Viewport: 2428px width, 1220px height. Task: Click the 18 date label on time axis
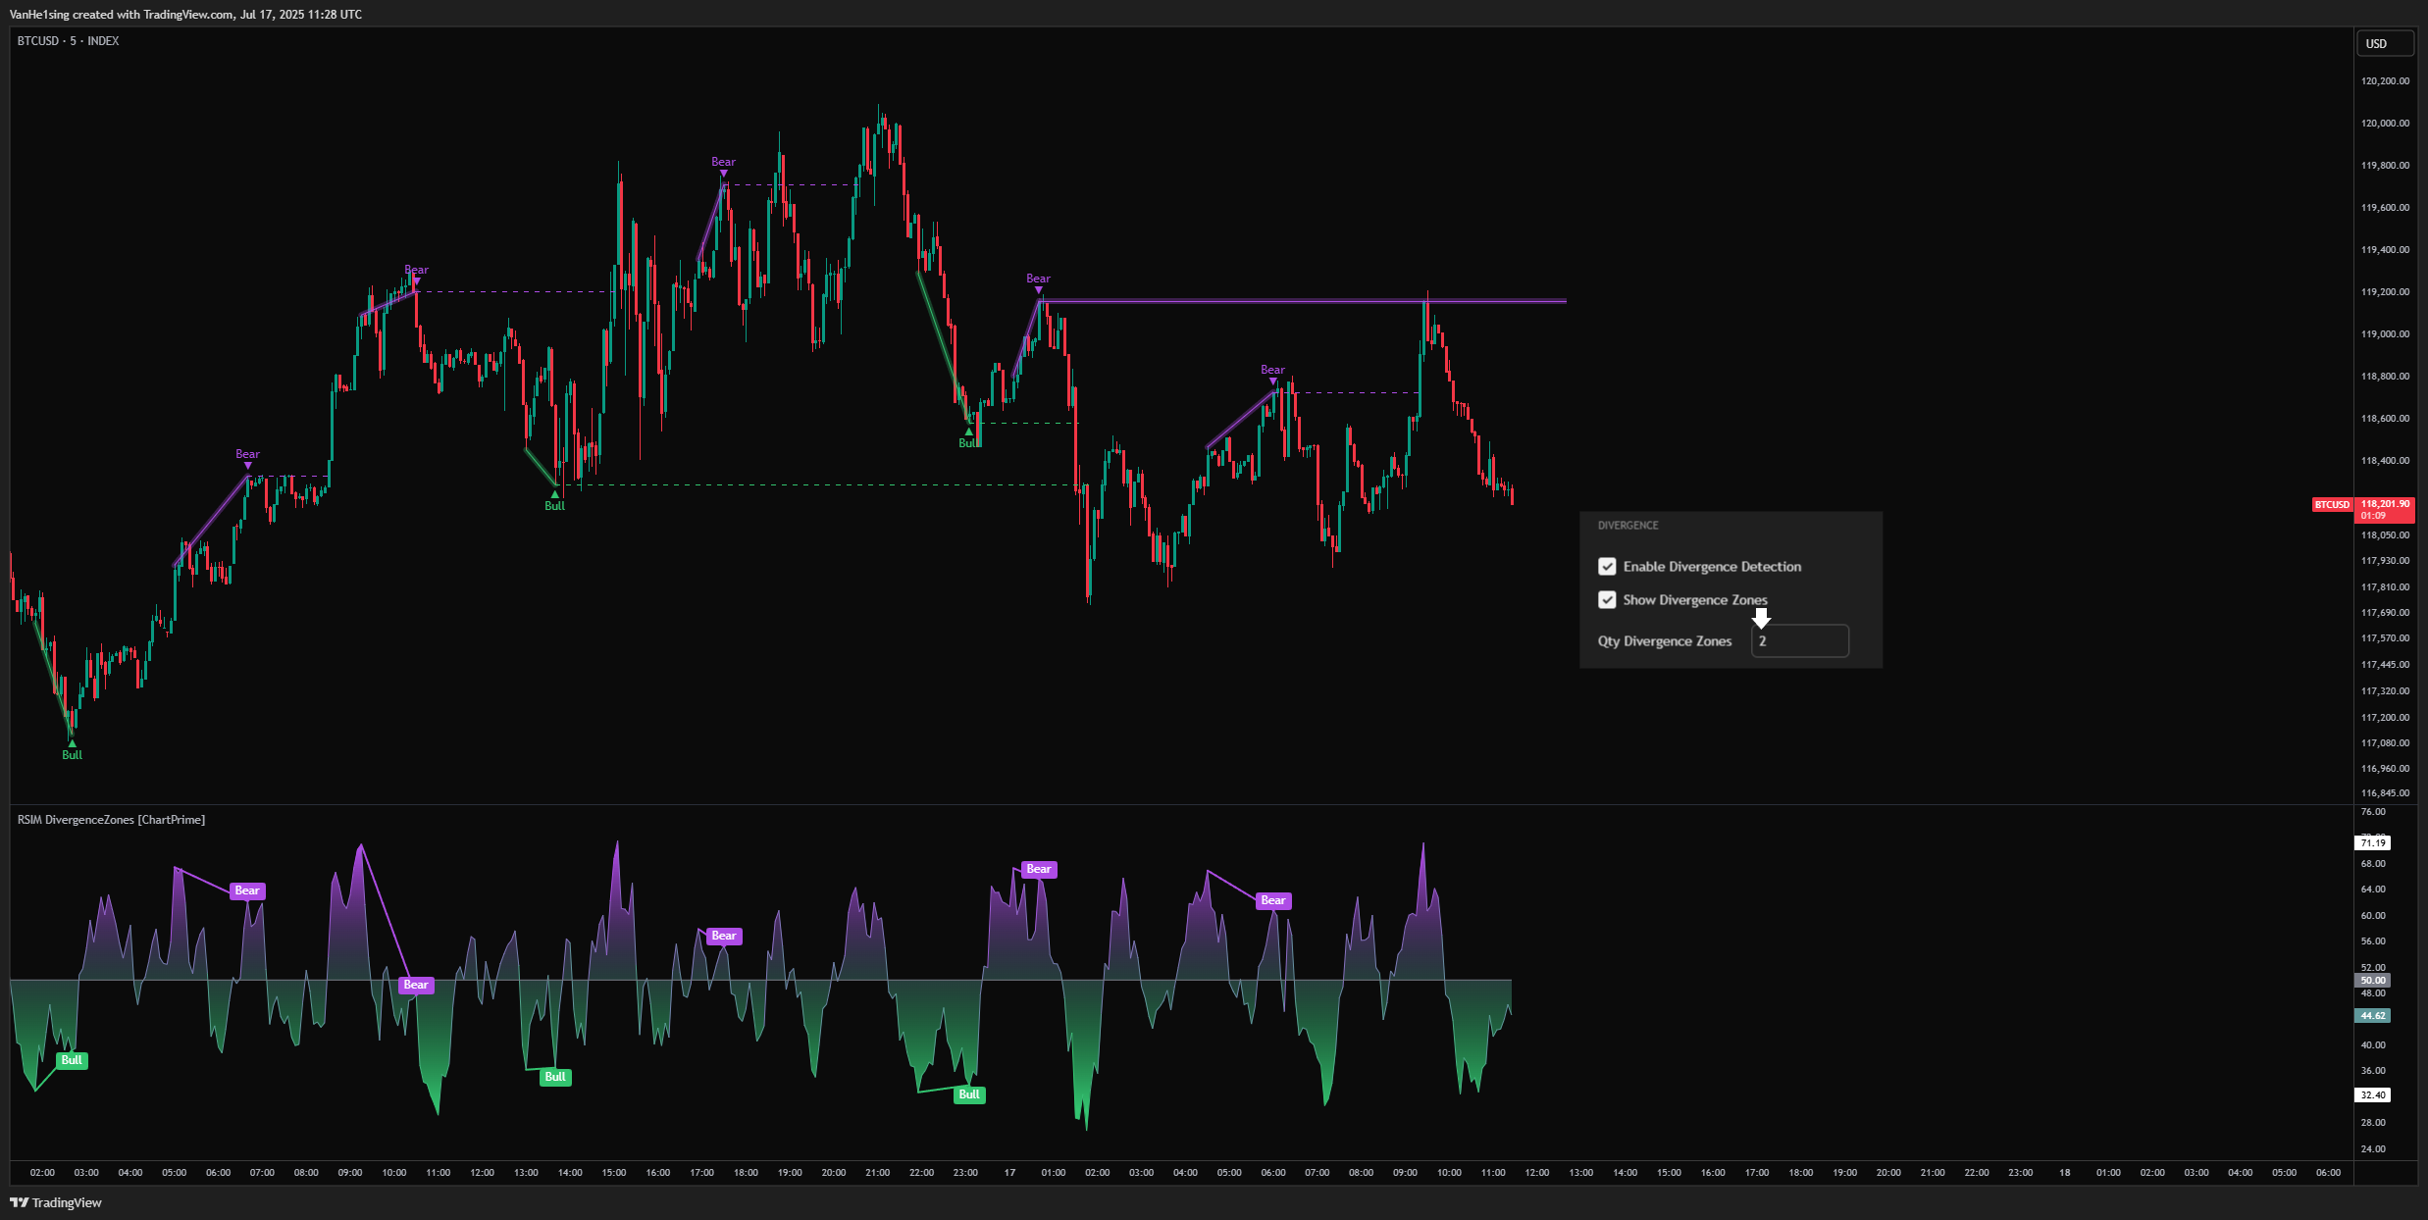point(2064,1173)
